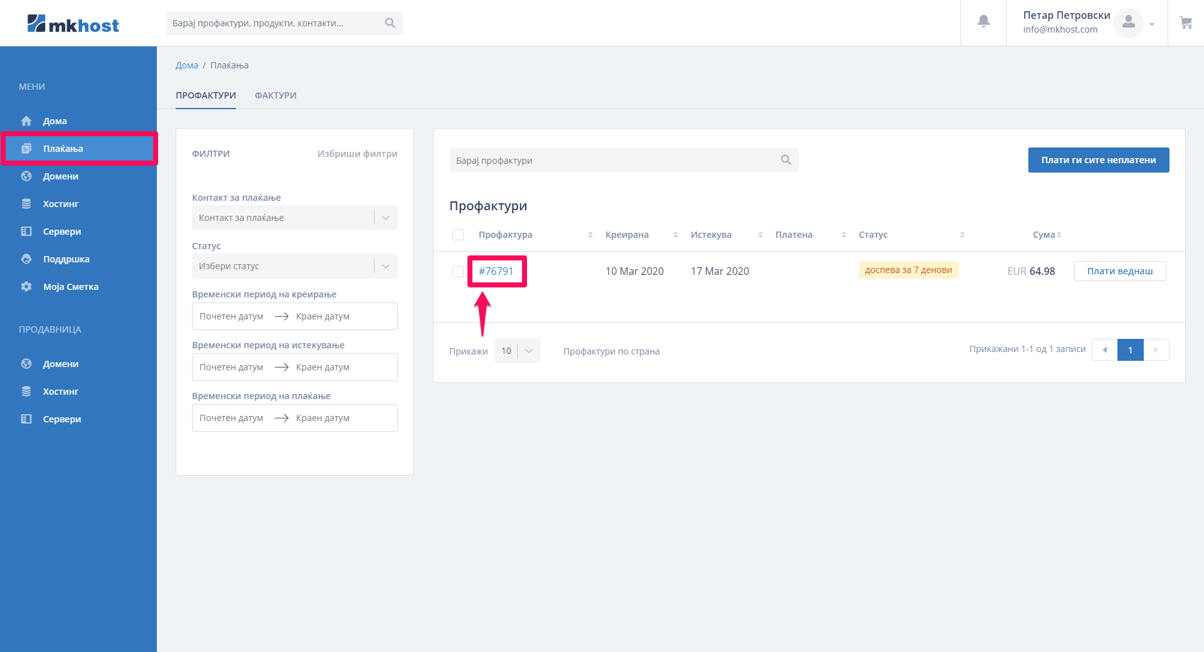Click the notification bell icon
Image resolution: width=1204 pixels, height=652 pixels.
[983, 22]
